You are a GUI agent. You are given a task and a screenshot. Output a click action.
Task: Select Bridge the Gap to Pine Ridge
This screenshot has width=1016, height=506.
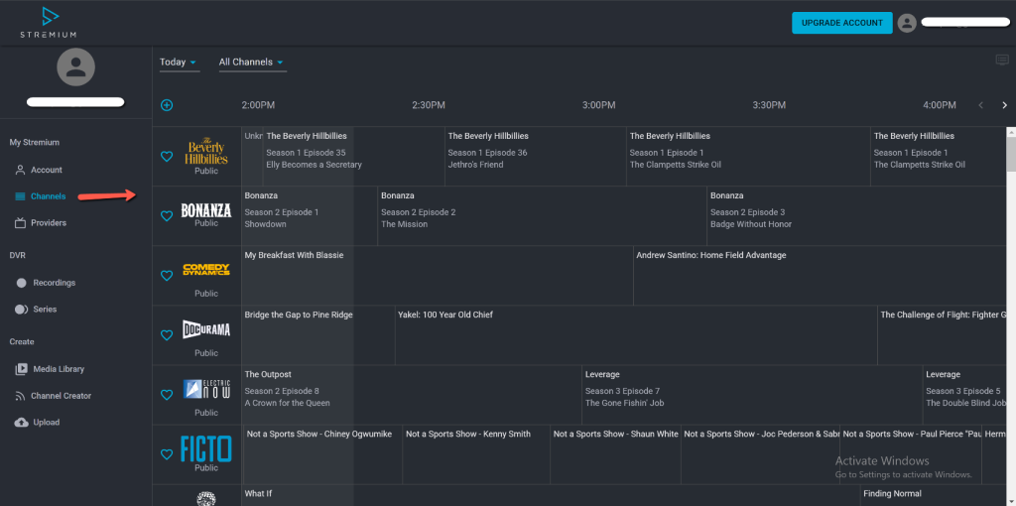point(318,335)
